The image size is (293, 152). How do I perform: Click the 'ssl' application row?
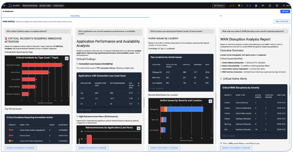(109, 104)
